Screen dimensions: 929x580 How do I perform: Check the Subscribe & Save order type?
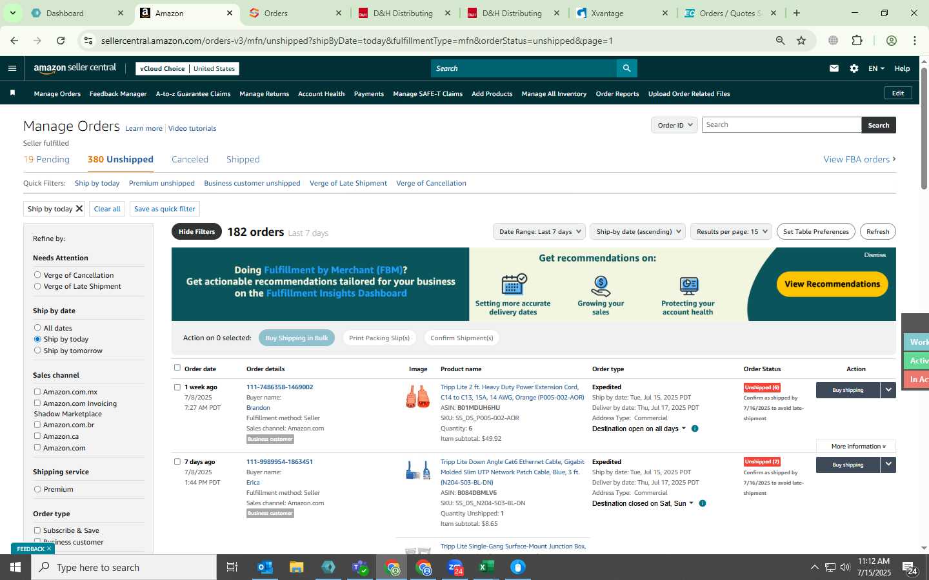(x=37, y=530)
